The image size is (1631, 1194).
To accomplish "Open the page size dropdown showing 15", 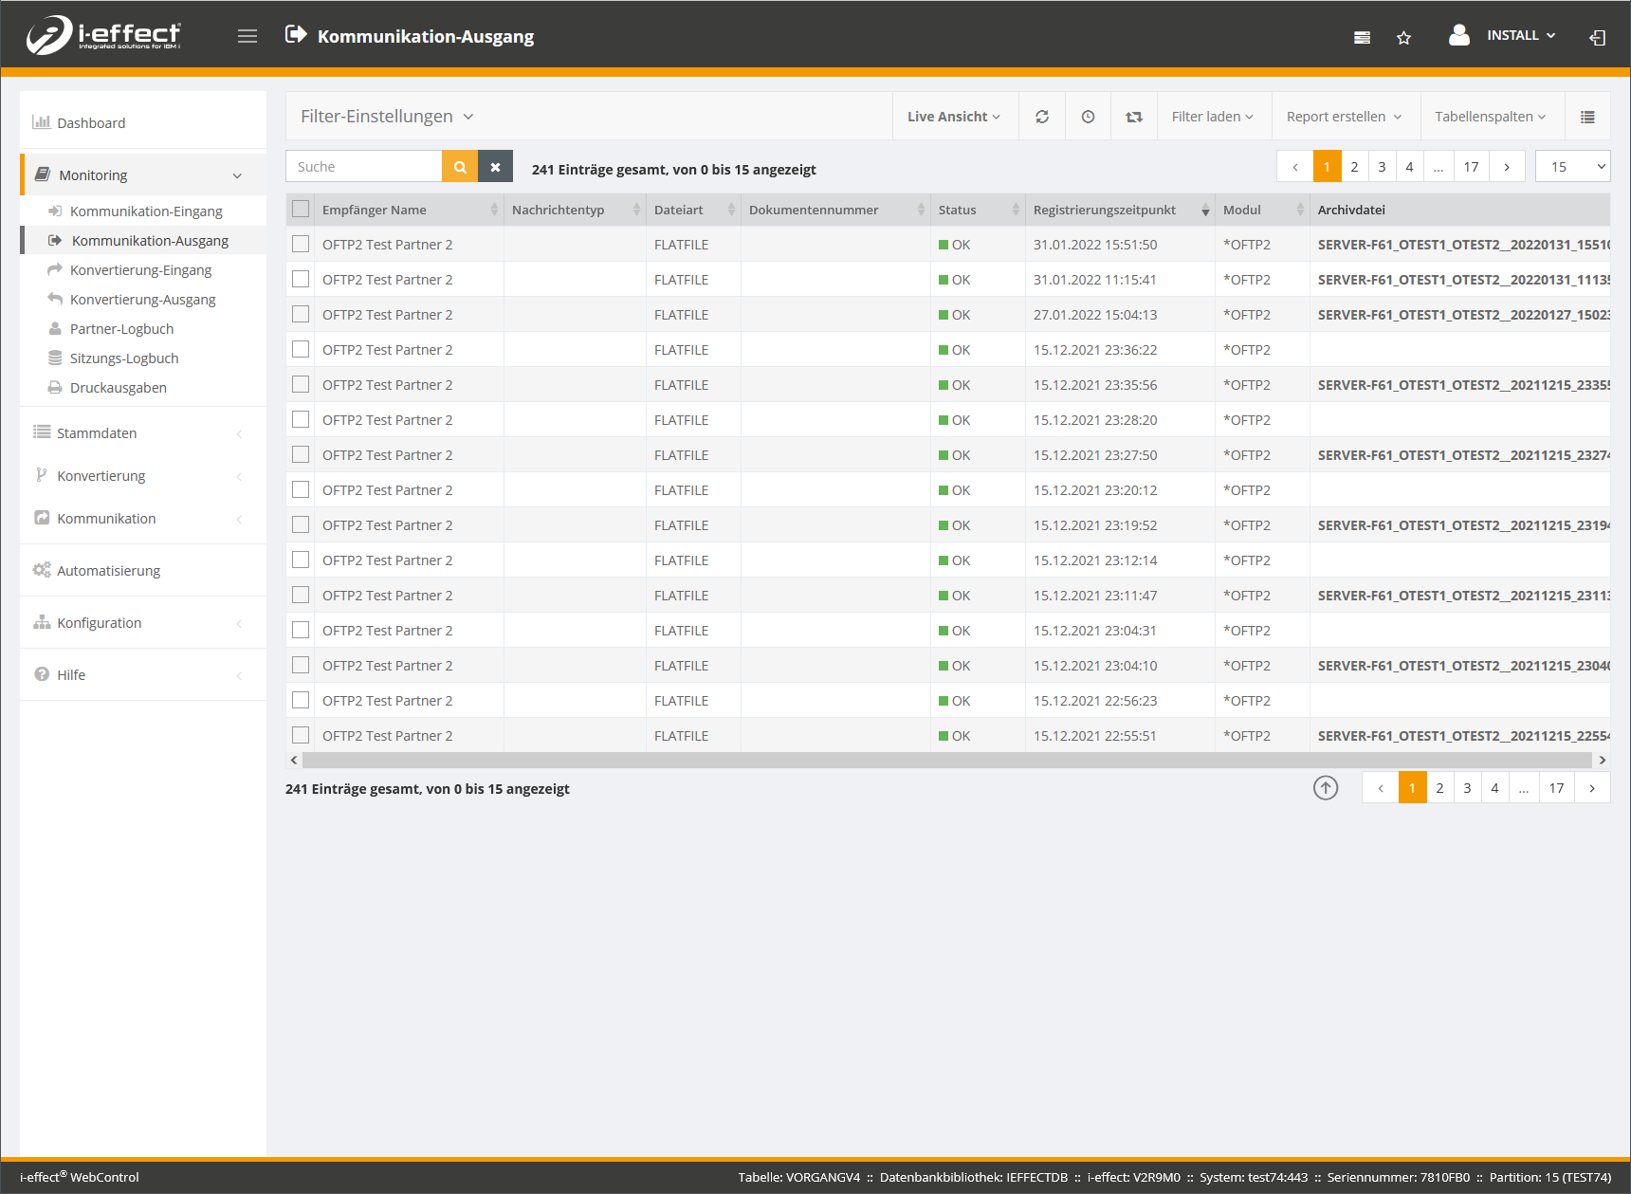I will [x=1572, y=167].
